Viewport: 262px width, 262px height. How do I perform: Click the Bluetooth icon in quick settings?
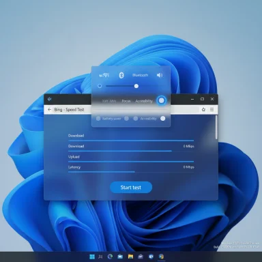tap(121, 75)
